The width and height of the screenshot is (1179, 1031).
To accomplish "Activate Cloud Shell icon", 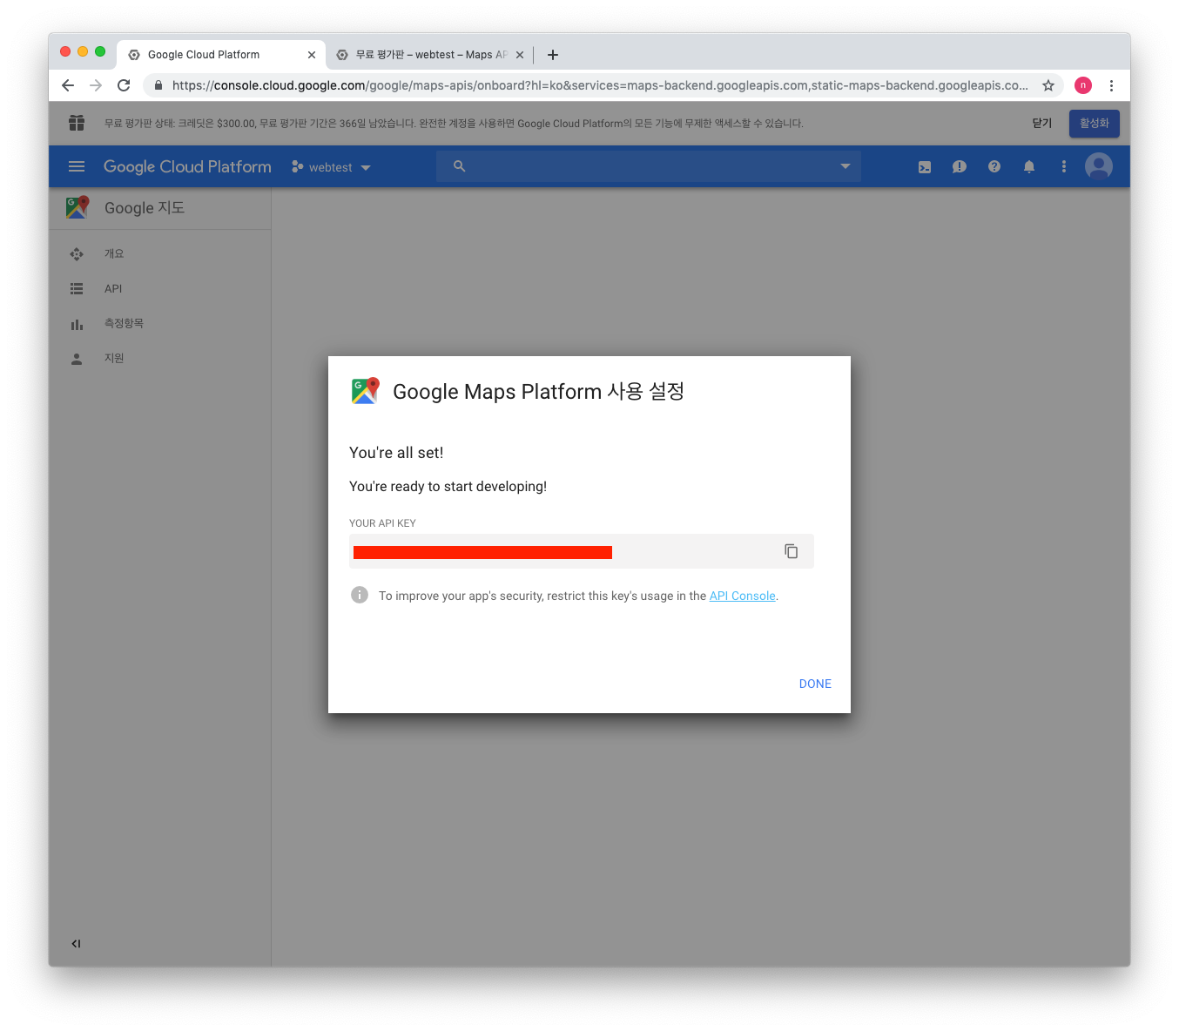I will 925,167.
